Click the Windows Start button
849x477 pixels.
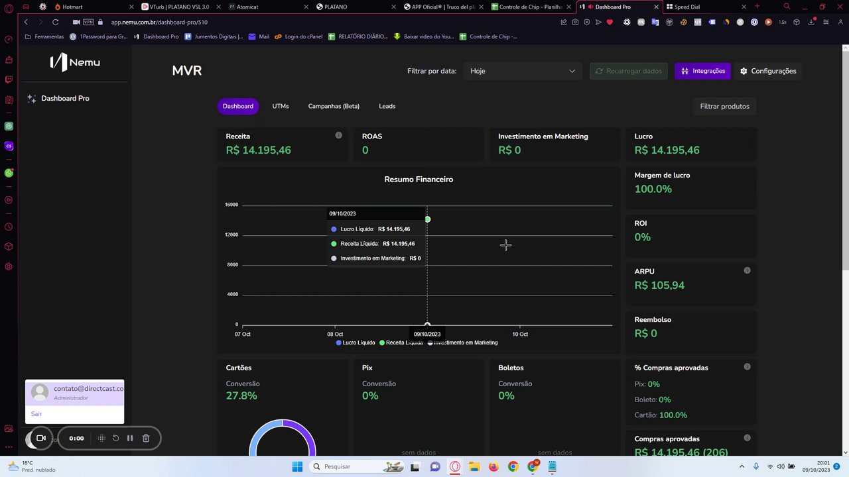(297, 466)
